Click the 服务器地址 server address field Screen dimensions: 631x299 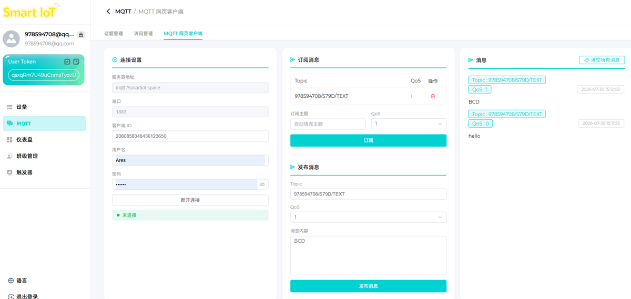[190, 88]
